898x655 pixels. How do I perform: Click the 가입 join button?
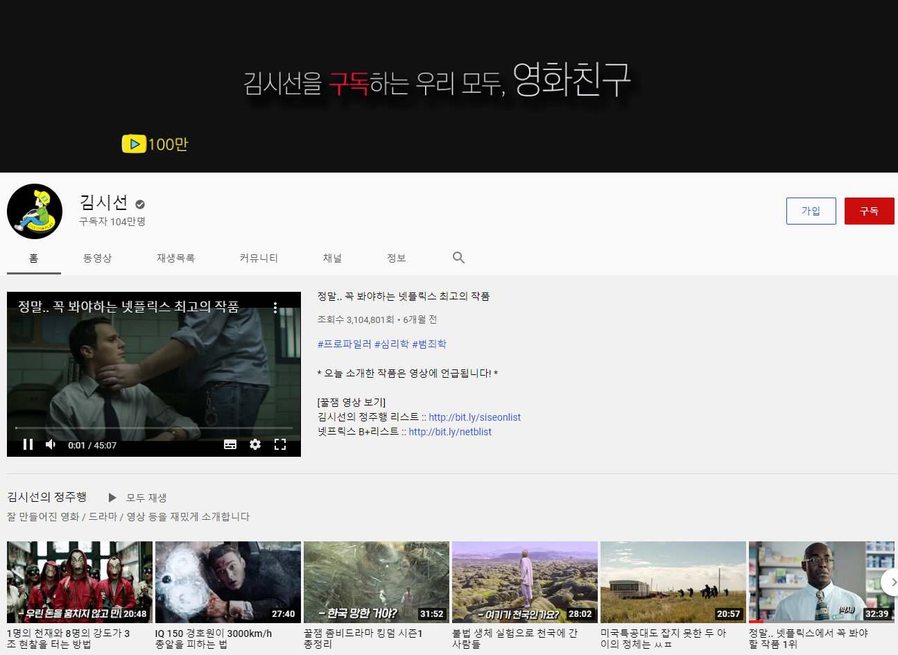[x=811, y=211]
